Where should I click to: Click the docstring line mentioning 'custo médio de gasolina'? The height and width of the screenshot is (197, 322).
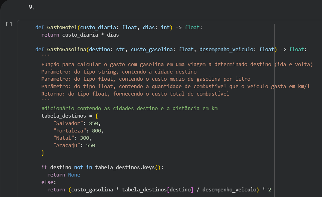coord(146,79)
